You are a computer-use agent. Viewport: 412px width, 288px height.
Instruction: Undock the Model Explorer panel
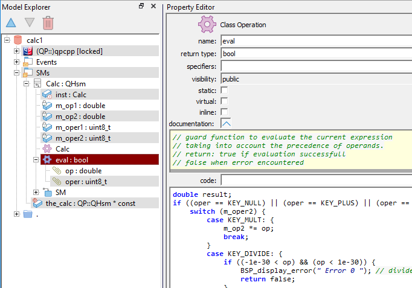tap(141, 6)
